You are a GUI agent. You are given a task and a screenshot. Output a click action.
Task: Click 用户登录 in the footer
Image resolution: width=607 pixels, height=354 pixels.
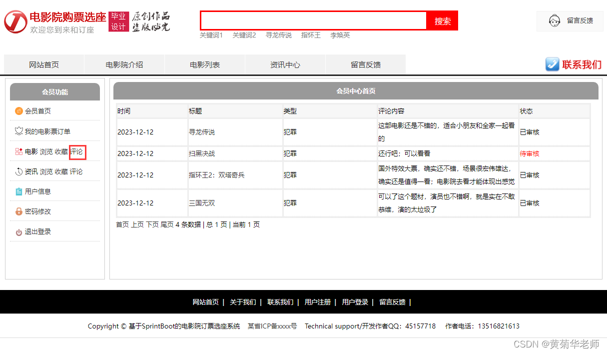point(355,302)
